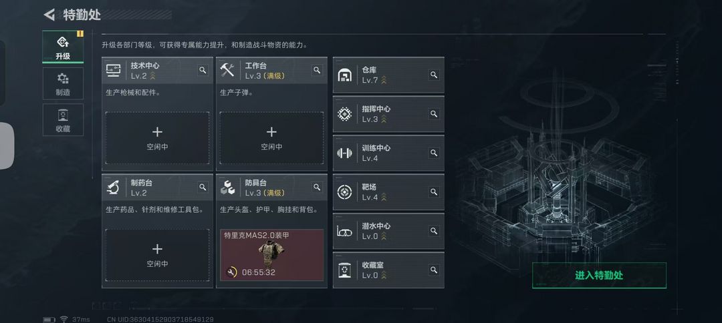This screenshot has height=323, width=722.
Task: Start production in 制药台 empty slot
Action: point(158,255)
